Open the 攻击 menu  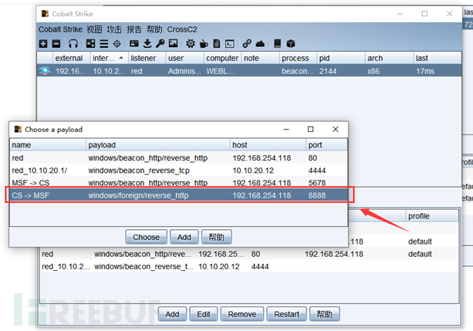click(114, 29)
